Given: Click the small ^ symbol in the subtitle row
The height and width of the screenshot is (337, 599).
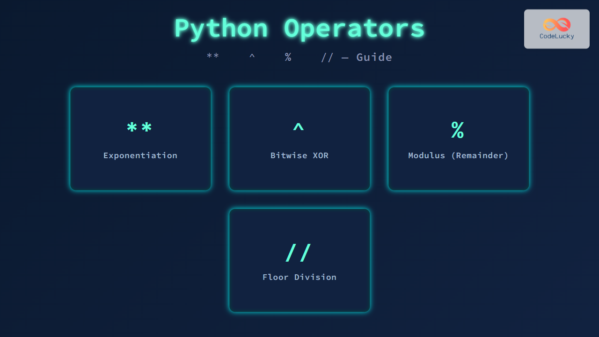Looking at the screenshot, I should 252,57.
